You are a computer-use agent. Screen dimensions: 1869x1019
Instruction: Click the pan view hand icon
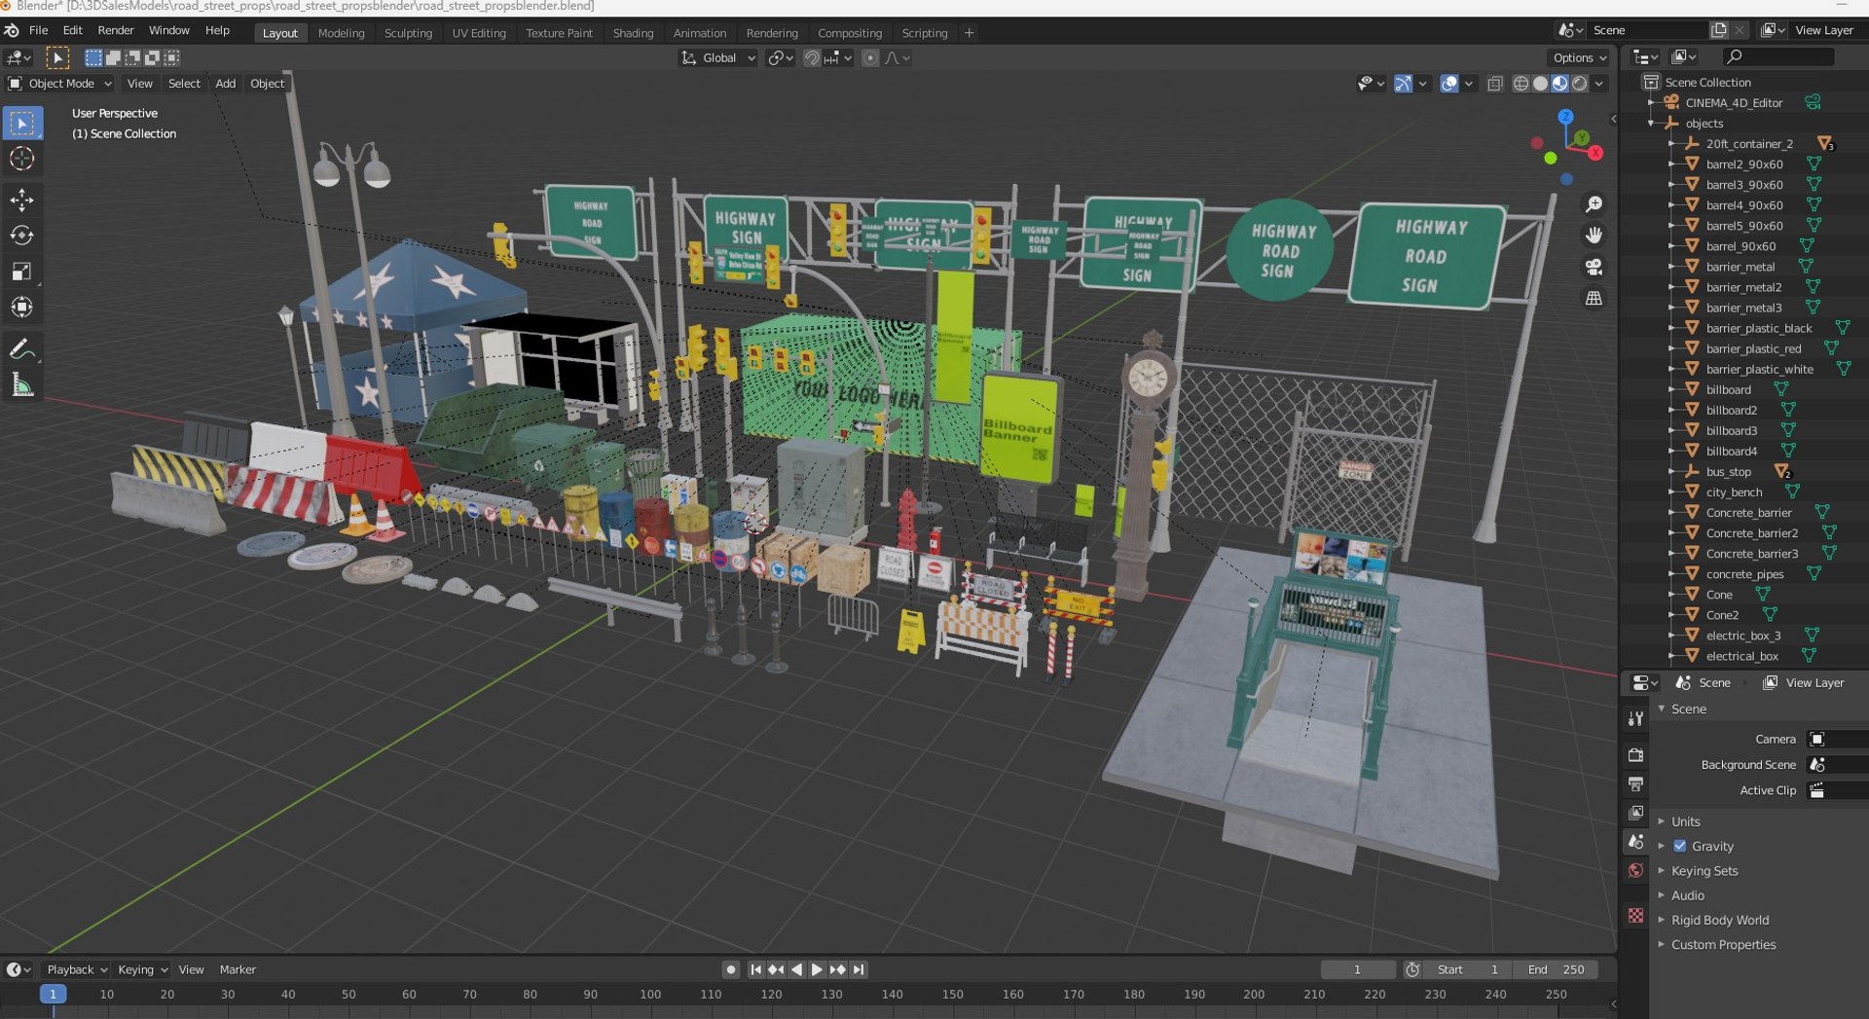pos(1594,236)
